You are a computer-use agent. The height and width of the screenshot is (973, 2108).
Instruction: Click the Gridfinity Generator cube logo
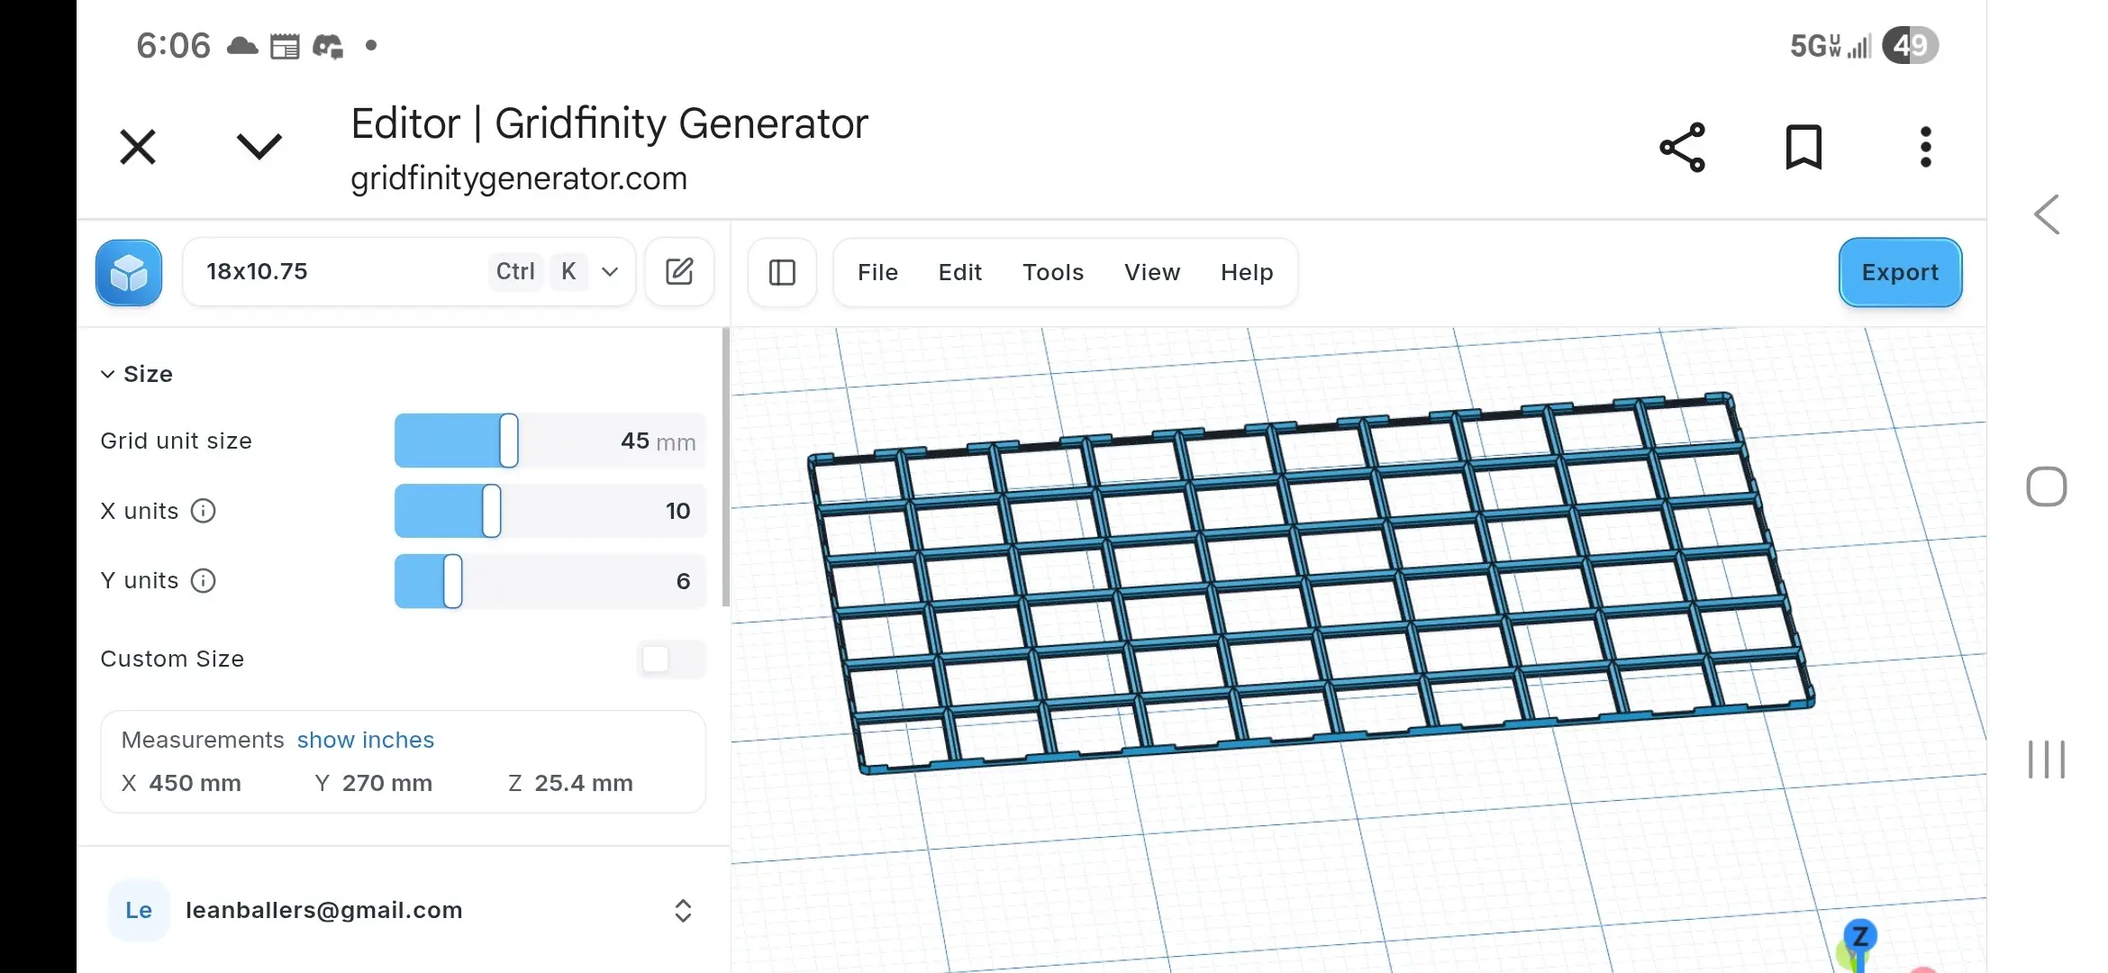click(x=129, y=272)
